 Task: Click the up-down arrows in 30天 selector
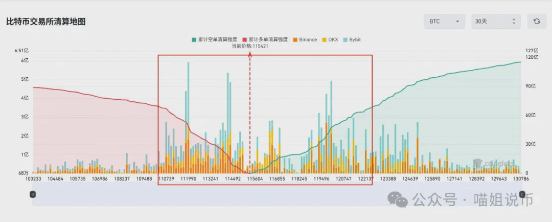514,21
